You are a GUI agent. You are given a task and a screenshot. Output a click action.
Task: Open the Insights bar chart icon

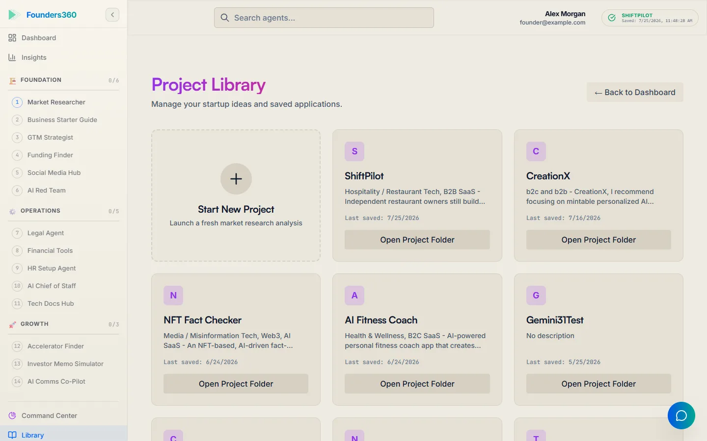coord(12,57)
